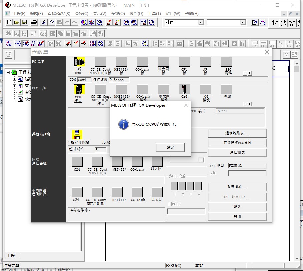
Task: Select the Read mode ladder icon
Action: coord(18,43)
